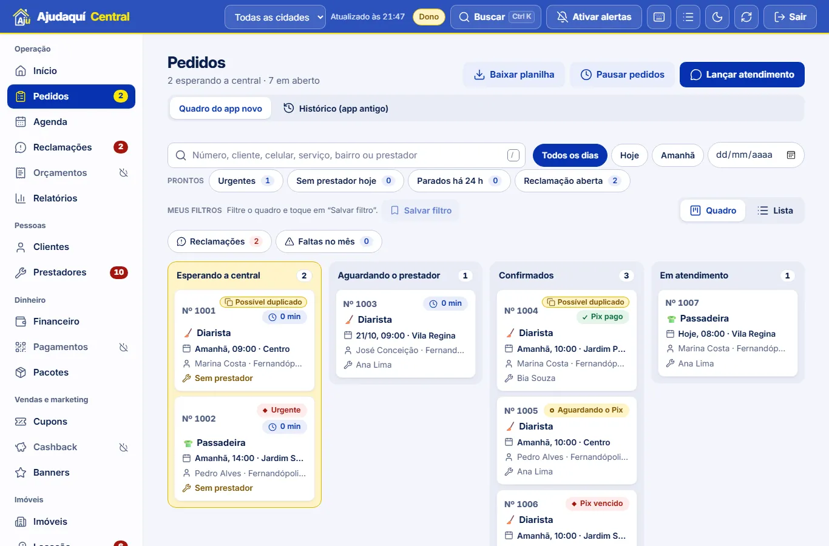The width and height of the screenshot is (829, 546).
Task: Click the muted bell icon beside Pagamentos
Action: (x=123, y=347)
